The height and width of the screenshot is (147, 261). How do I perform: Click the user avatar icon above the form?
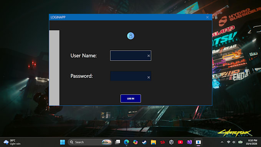[x=130, y=36]
